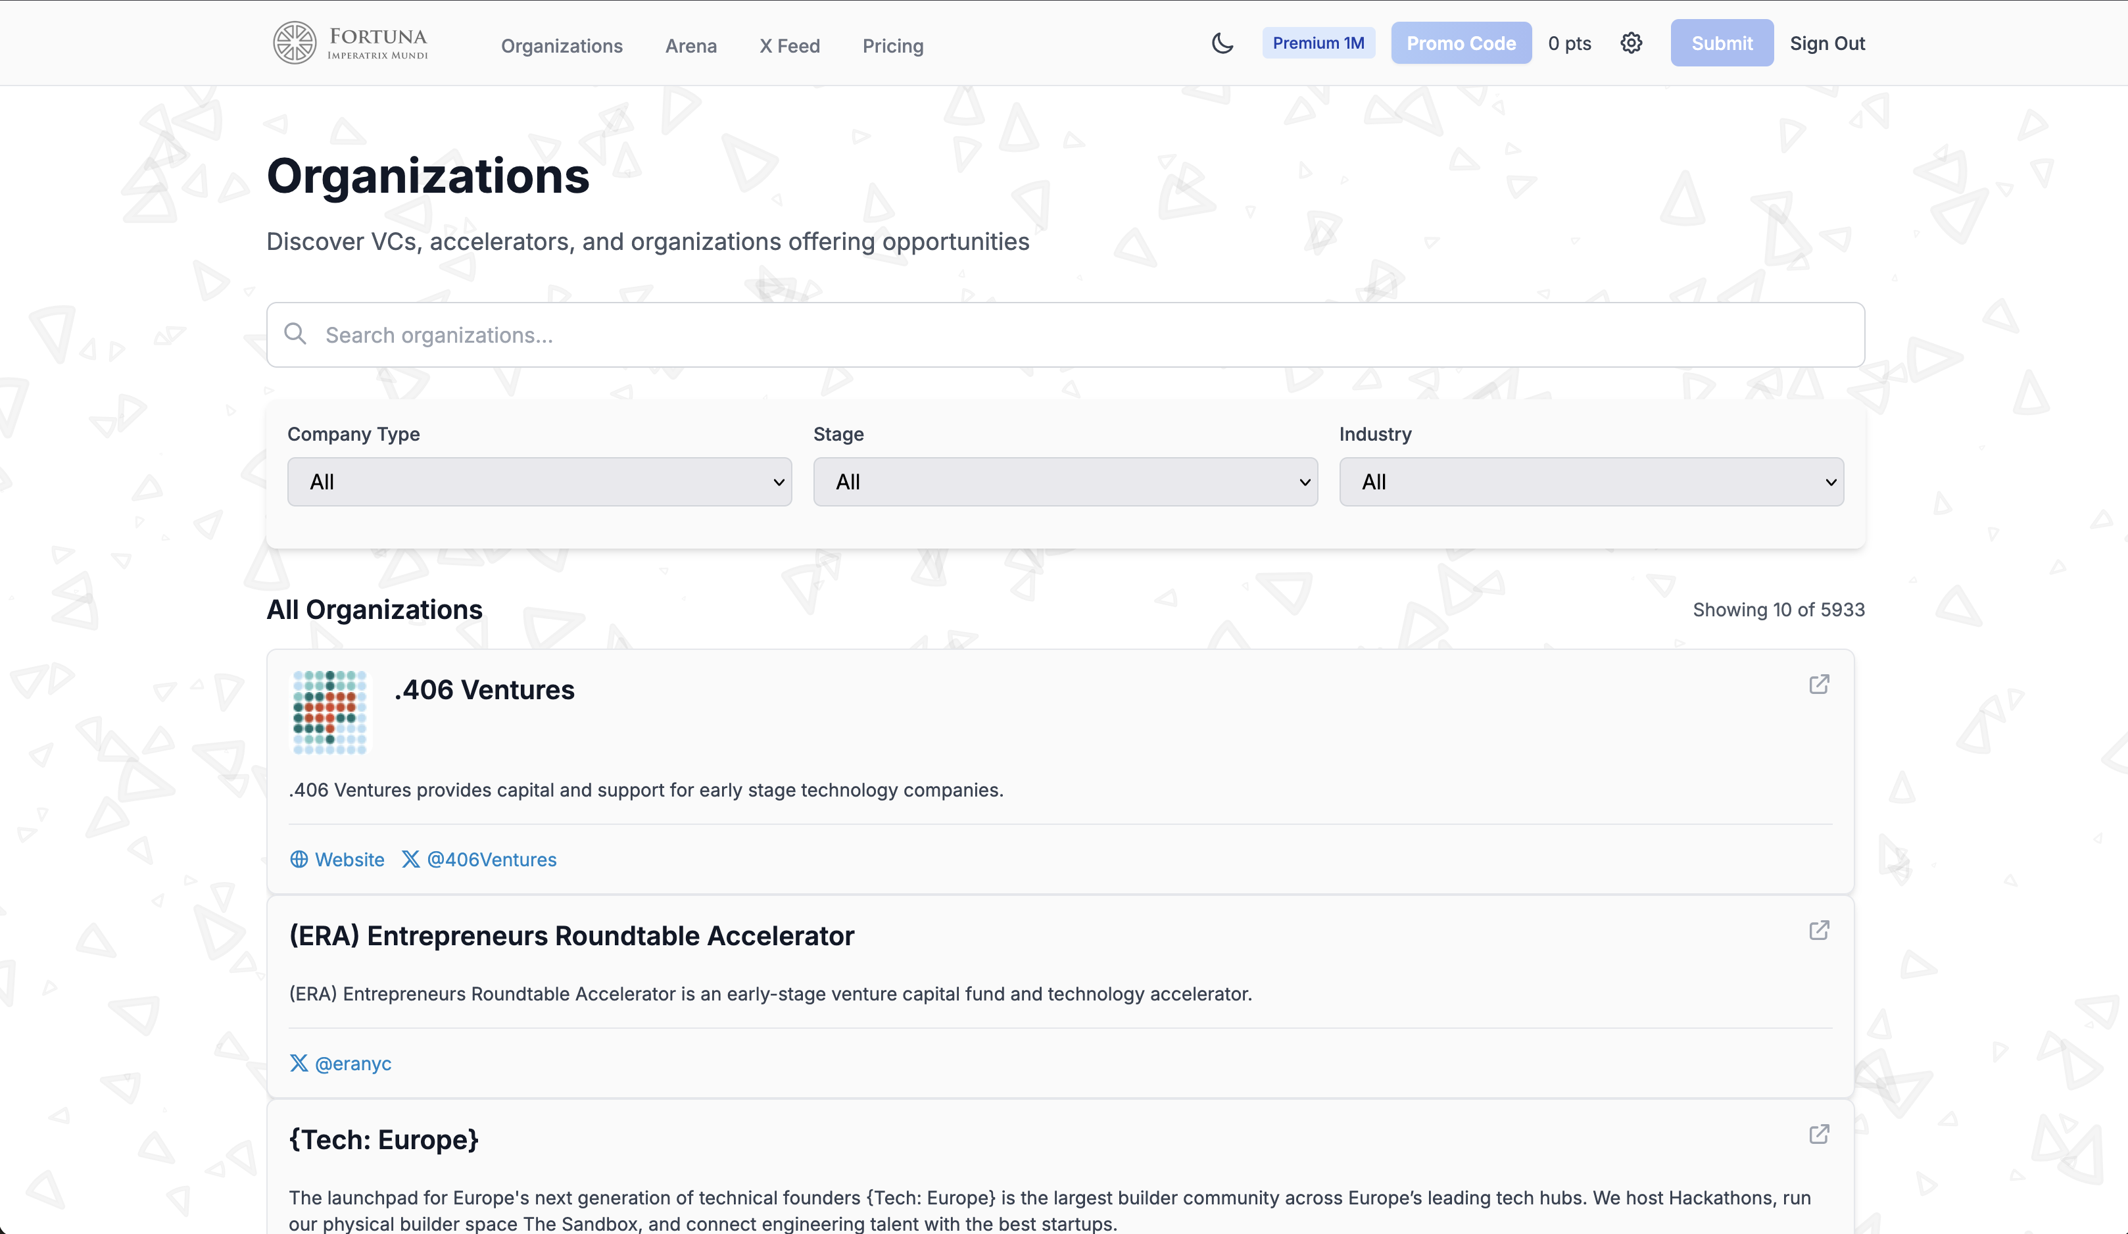Expand the Company Type dropdown

click(539, 481)
